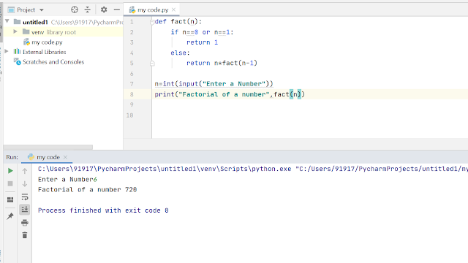Viewport: 468px width, 263px height.
Task: Click line number 8 in the gutter
Action: pos(132,94)
